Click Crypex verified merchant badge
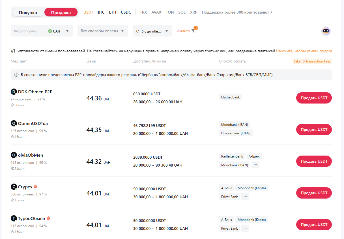The height and width of the screenshot is (239, 344). tap(35, 187)
